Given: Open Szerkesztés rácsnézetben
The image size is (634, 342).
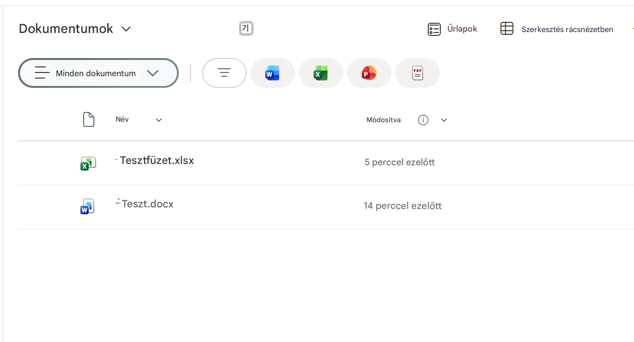Looking at the screenshot, I should click(x=556, y=29).
